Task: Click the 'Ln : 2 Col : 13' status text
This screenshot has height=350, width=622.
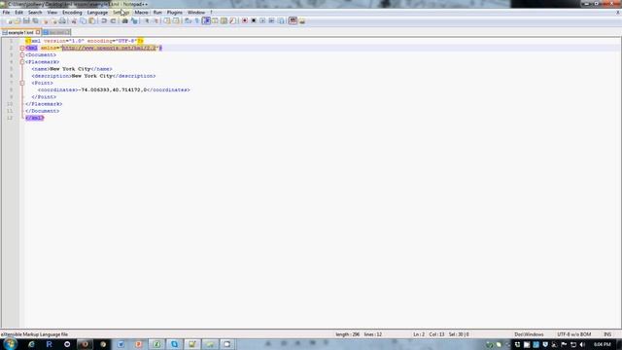Action: (x=429, y=334)
